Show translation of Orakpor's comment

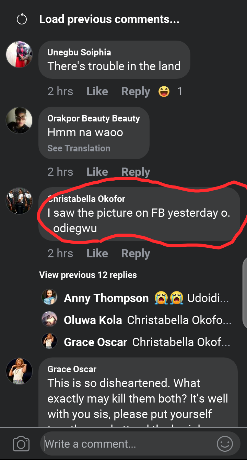(x=79, y=148)
